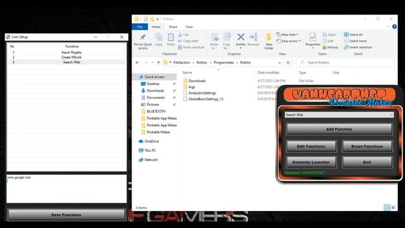
Task: Click the Edit Functions button
Action: [x=311, y=146]
